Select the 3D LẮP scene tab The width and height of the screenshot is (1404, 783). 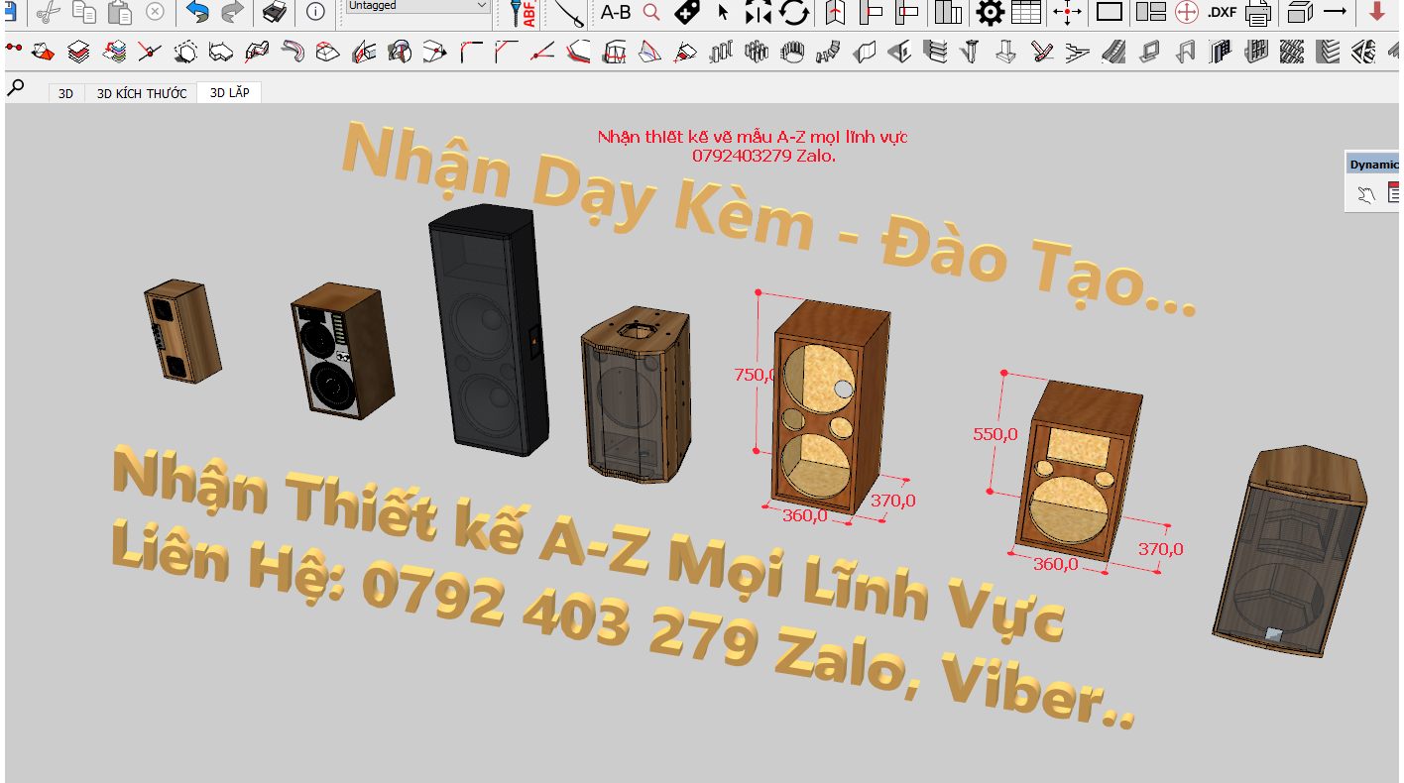click(229, 93)
